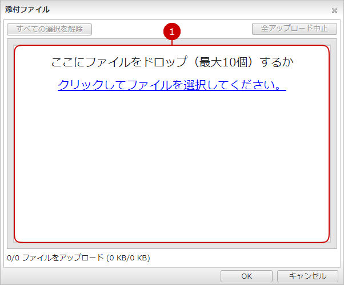344x285 pixels.
Task: Dismiss the dialog with the キャンセル button
Action: 307,276
